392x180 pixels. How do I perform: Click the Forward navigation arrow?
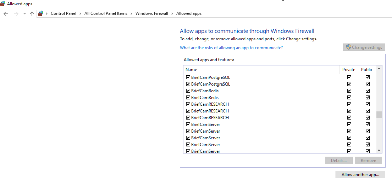(16, 14)
